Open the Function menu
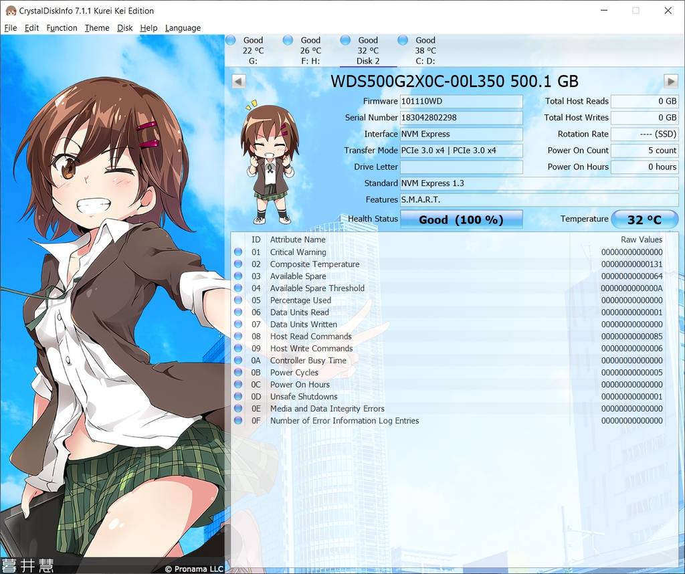The image size is (685, 574). (62, 27)
